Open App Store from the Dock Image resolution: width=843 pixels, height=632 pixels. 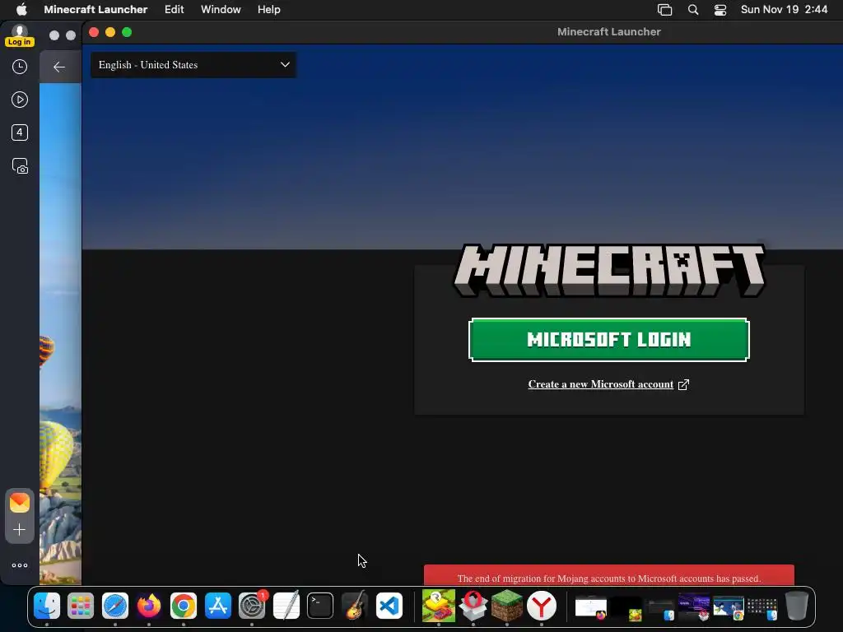217,606
